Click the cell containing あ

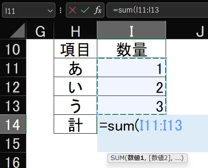(75, 67)
